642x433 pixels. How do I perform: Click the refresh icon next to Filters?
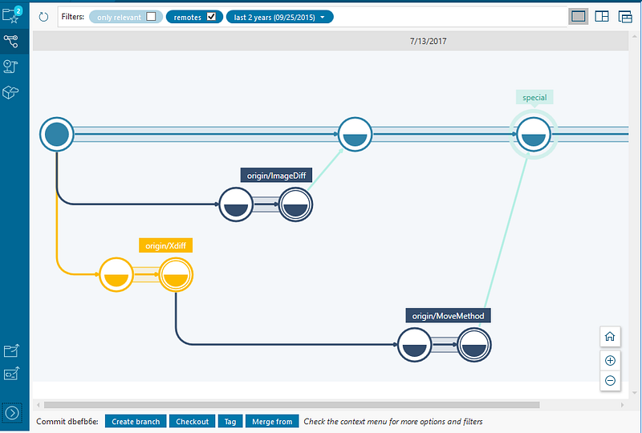(43, 17)
